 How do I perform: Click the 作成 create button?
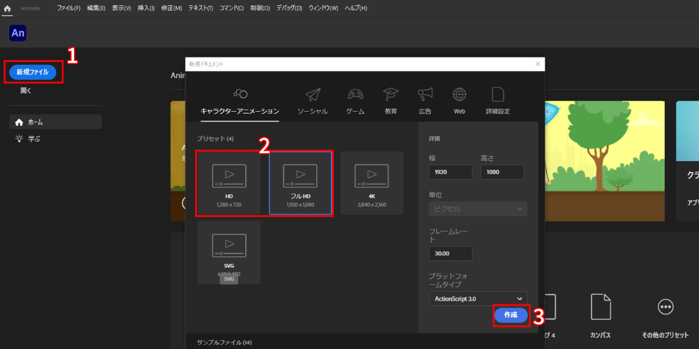[511, 315]
